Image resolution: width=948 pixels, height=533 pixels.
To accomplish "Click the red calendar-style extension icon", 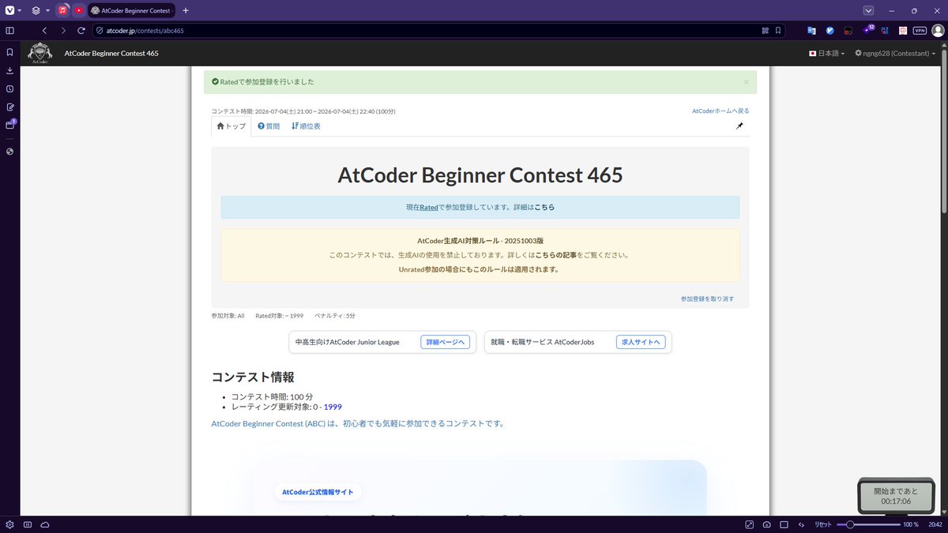I will (902, 31).
